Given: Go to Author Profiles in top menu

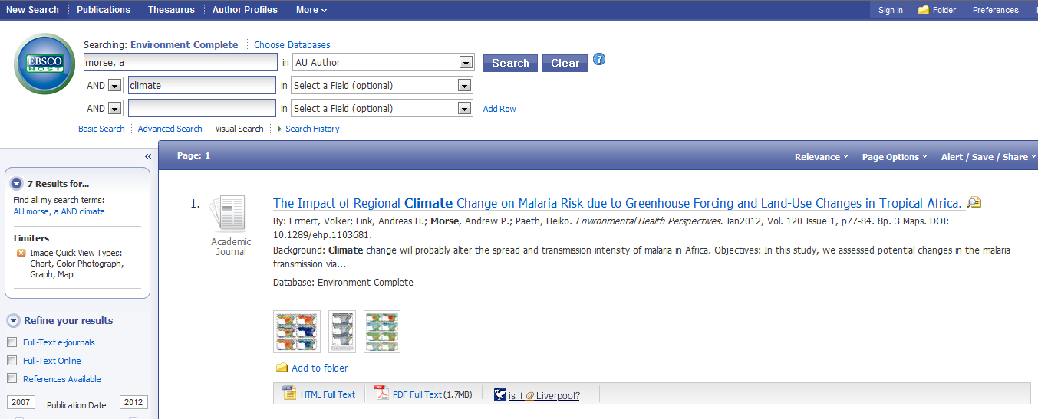Looking at the screenshot, I should click(245, 10).
